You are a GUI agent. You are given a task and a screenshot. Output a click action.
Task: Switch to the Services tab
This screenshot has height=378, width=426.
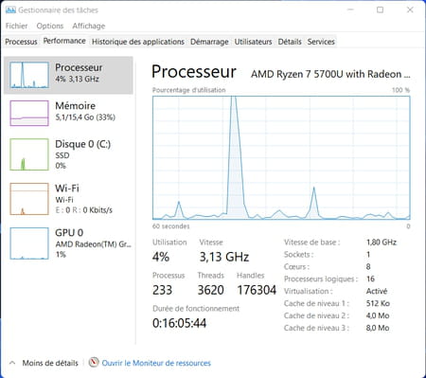[321, 42]
